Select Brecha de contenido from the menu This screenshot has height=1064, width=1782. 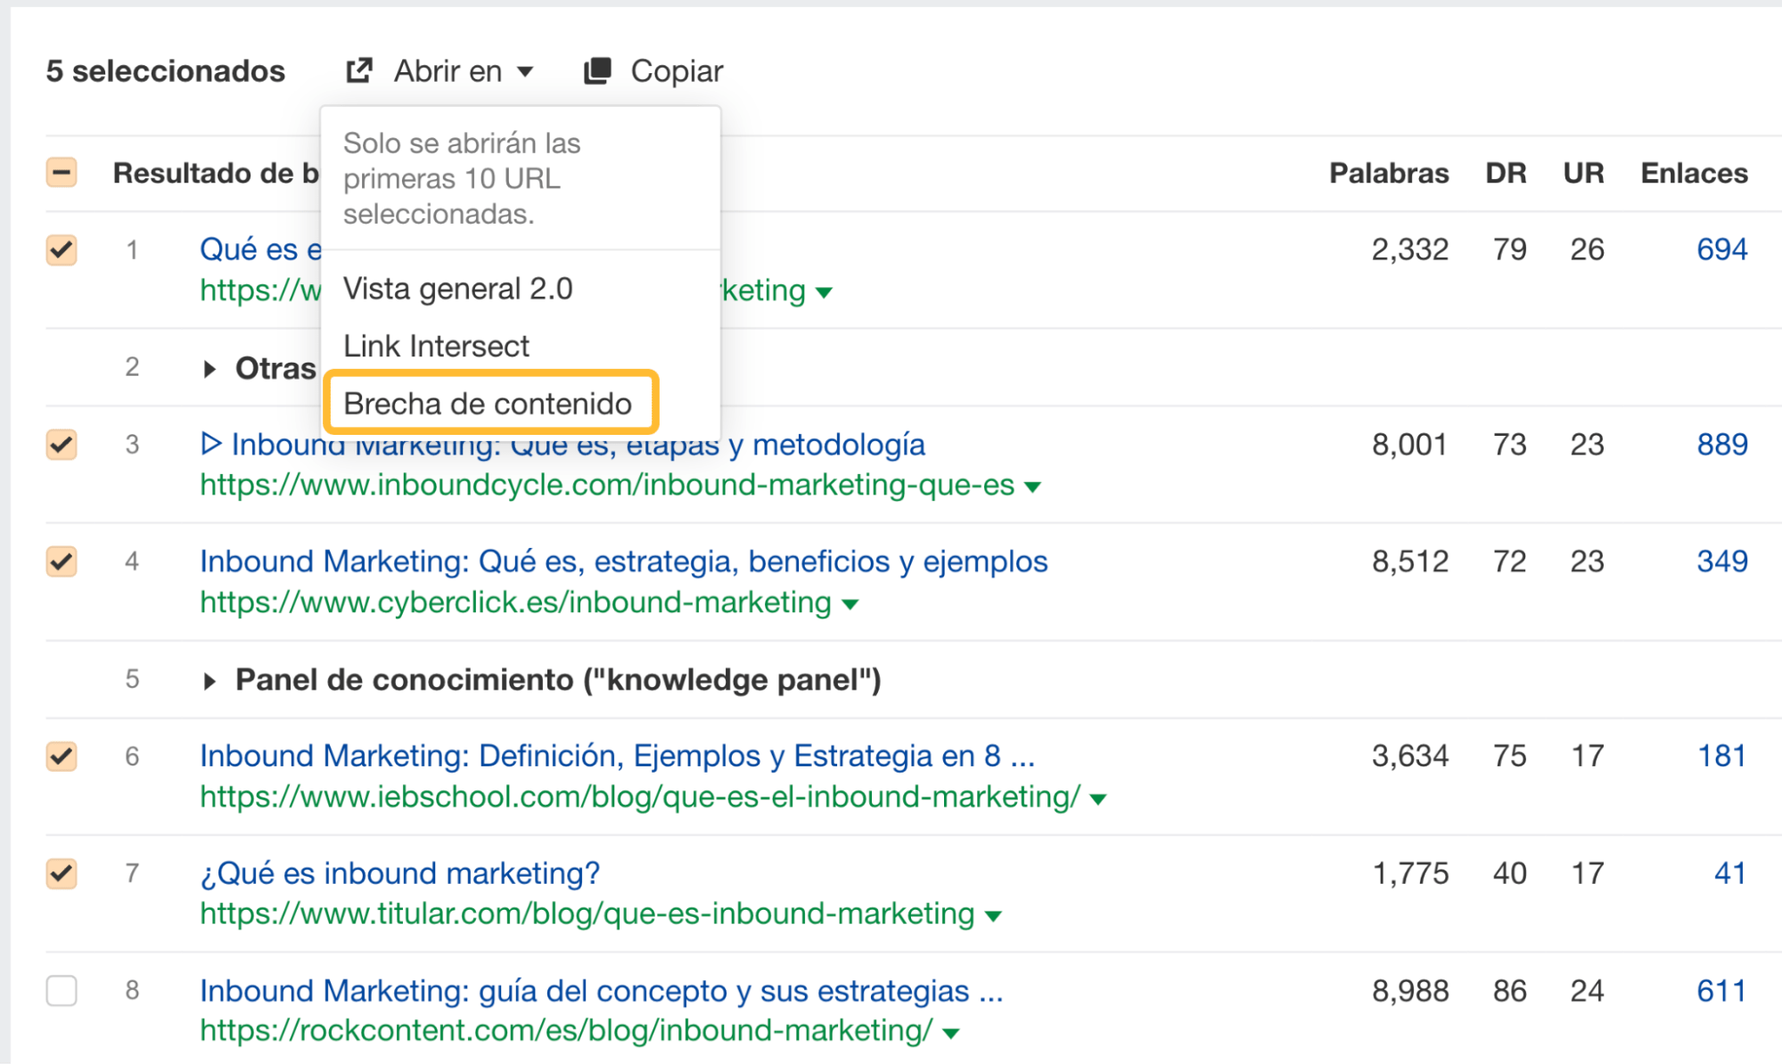point(489,404)
